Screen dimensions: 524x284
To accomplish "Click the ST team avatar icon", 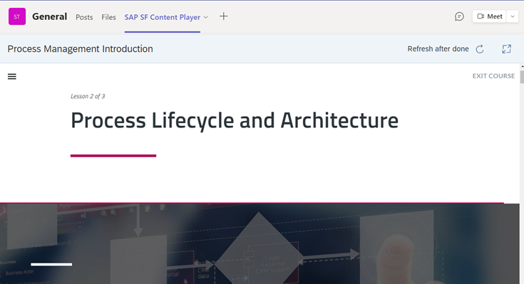I will (x=17, y=16).
